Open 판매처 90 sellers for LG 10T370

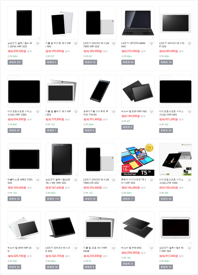pos(128,62)
